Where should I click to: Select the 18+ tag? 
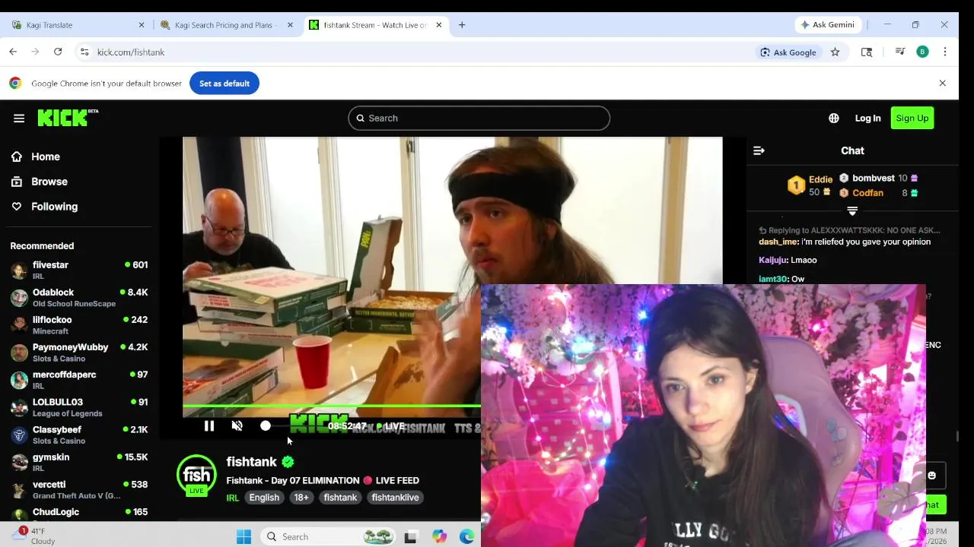[x=301, y=498]
